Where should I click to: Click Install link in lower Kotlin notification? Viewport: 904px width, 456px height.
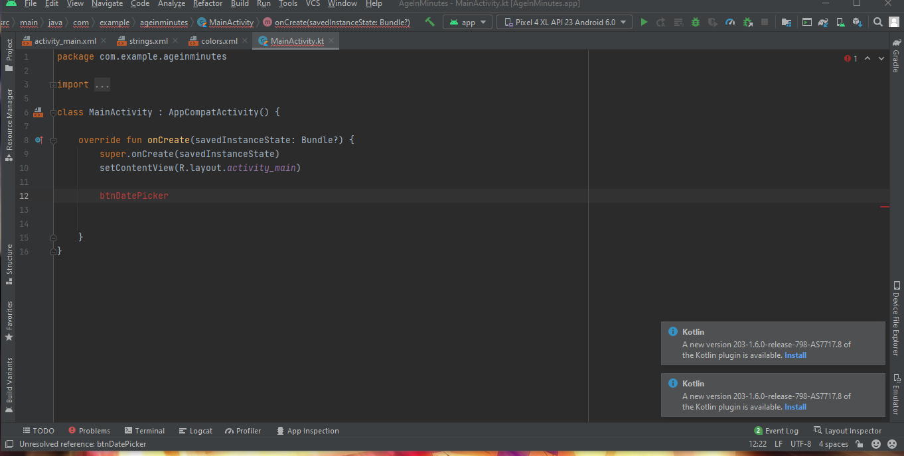[x=795, y=407]
